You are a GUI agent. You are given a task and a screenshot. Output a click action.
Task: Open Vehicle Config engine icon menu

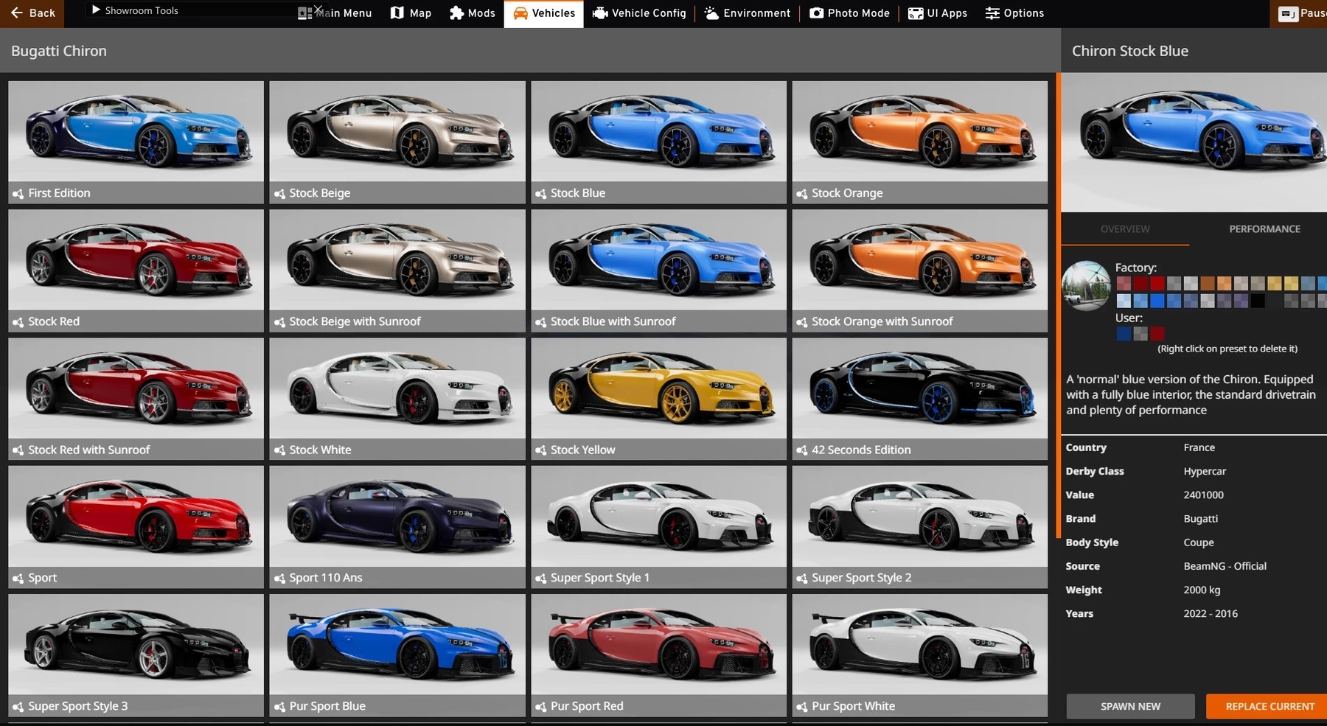click(x=639, y=13)
